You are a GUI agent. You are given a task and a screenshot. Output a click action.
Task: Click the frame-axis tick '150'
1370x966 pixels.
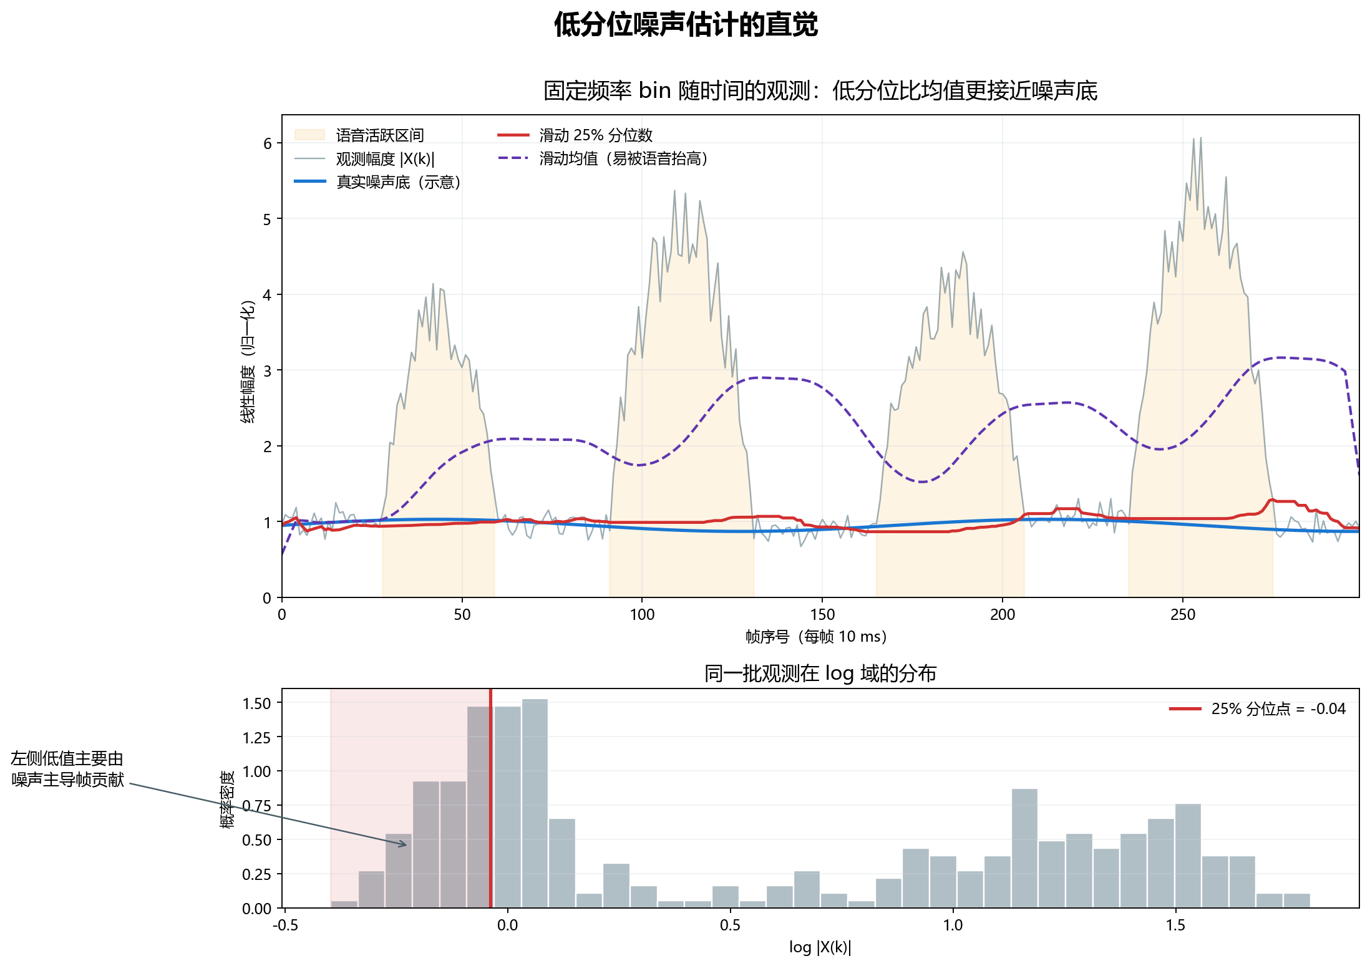coord(822,615)
